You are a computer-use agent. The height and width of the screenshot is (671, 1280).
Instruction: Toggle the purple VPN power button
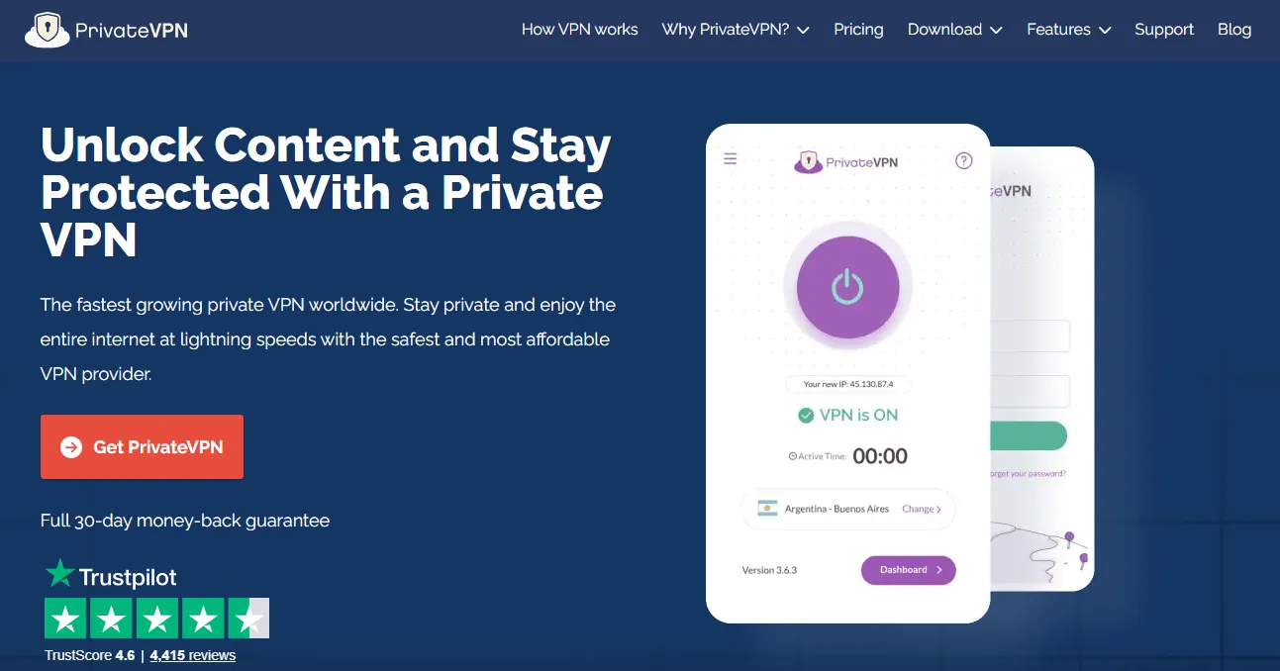click(847, 287)
